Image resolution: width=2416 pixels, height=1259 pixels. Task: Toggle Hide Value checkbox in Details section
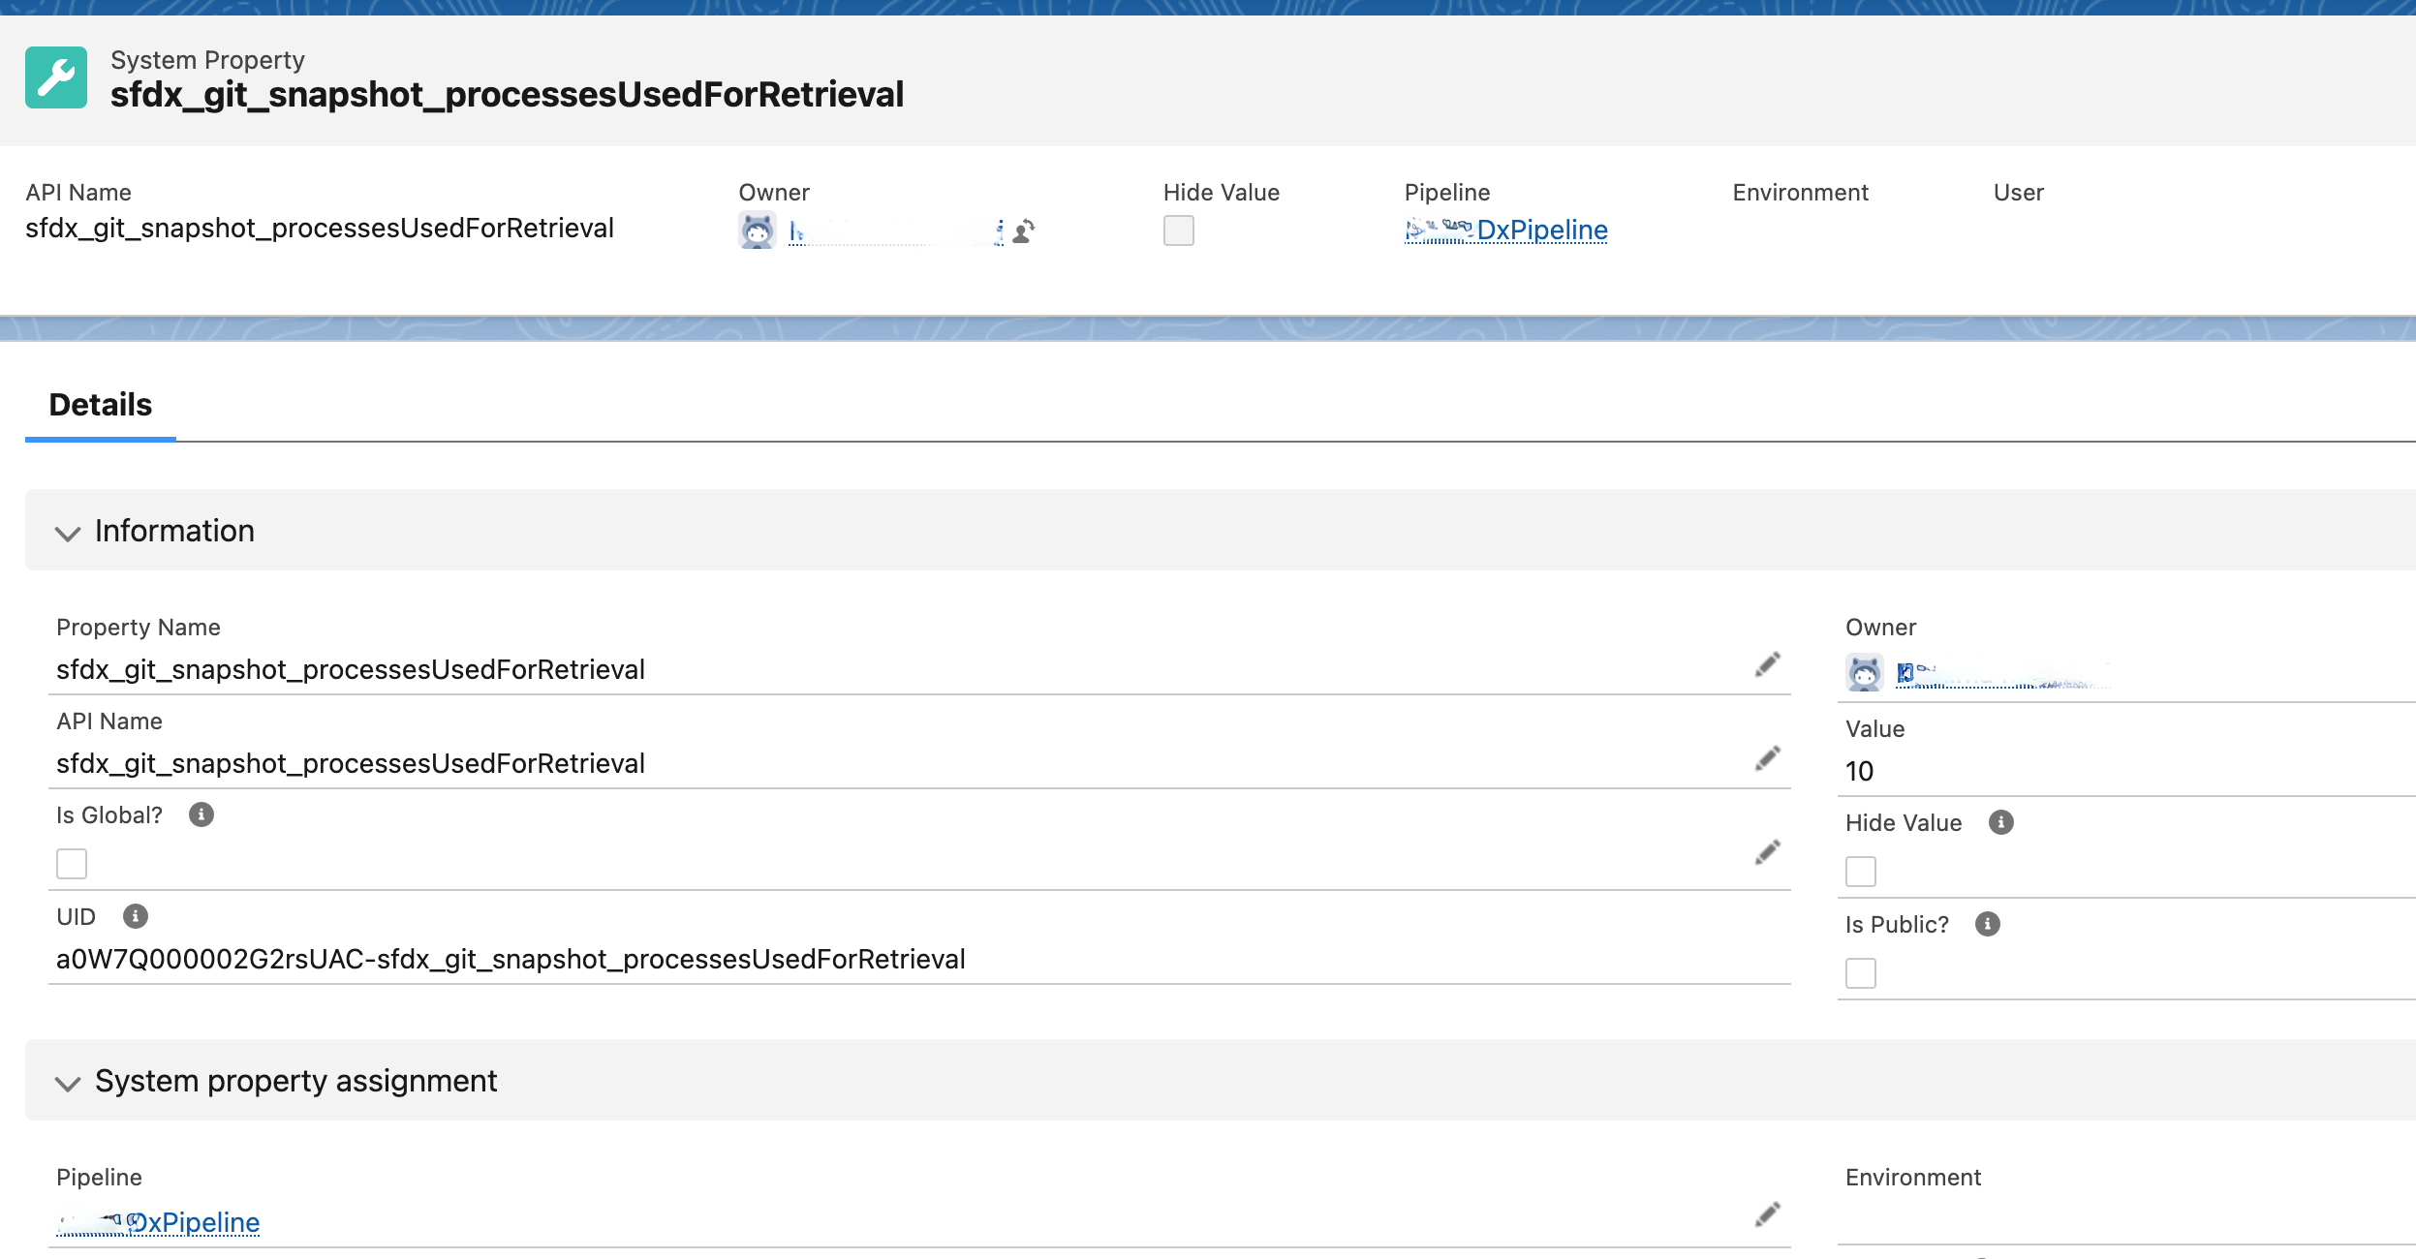pos(1860,872)
